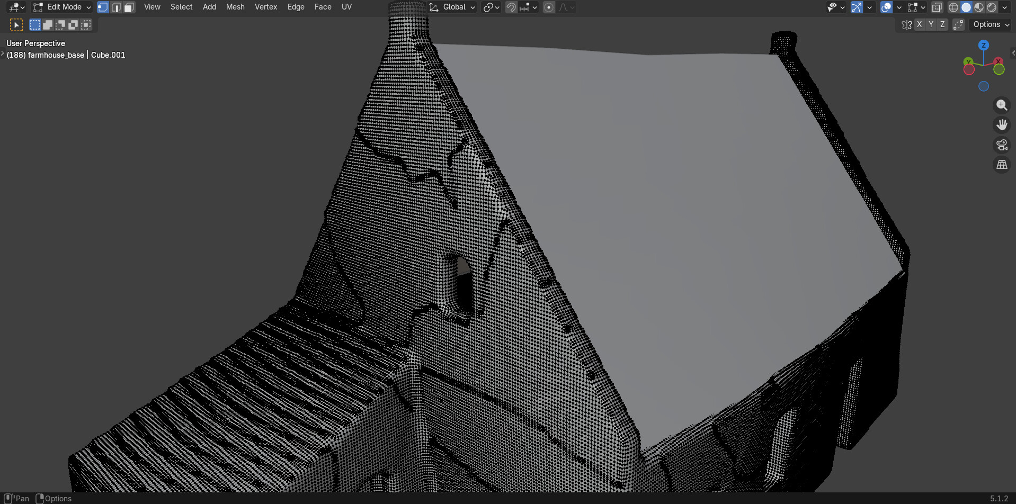This screenshot has height=504, width=1016.
Task: Set selection mode to subtract
Action: 60,25
